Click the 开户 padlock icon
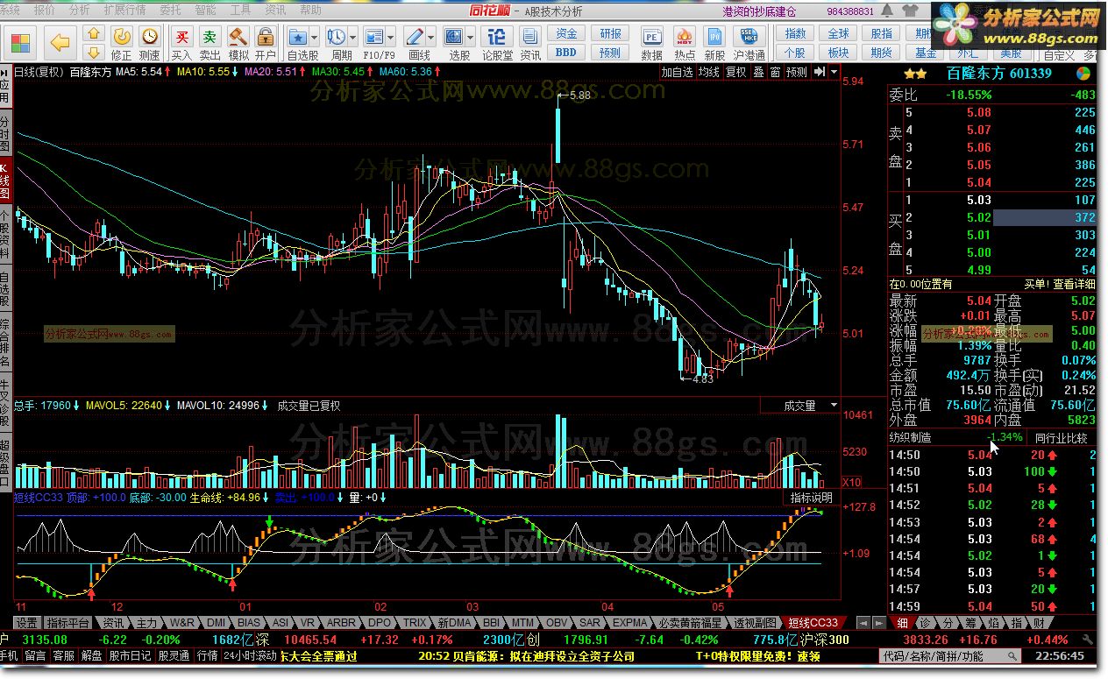This screenshot has width=1108, height=679. (265, 37)
